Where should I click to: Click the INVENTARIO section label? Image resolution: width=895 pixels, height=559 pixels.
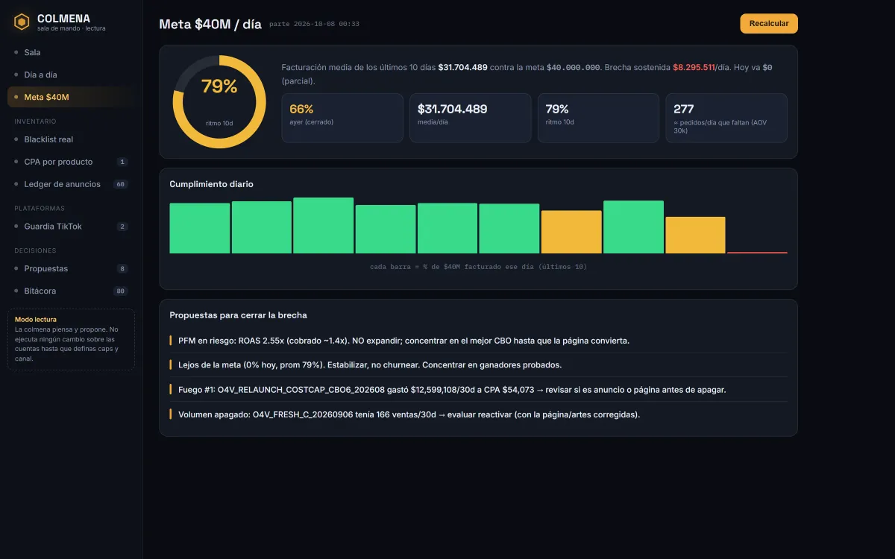pyautogui.click(x=35, y=121)
